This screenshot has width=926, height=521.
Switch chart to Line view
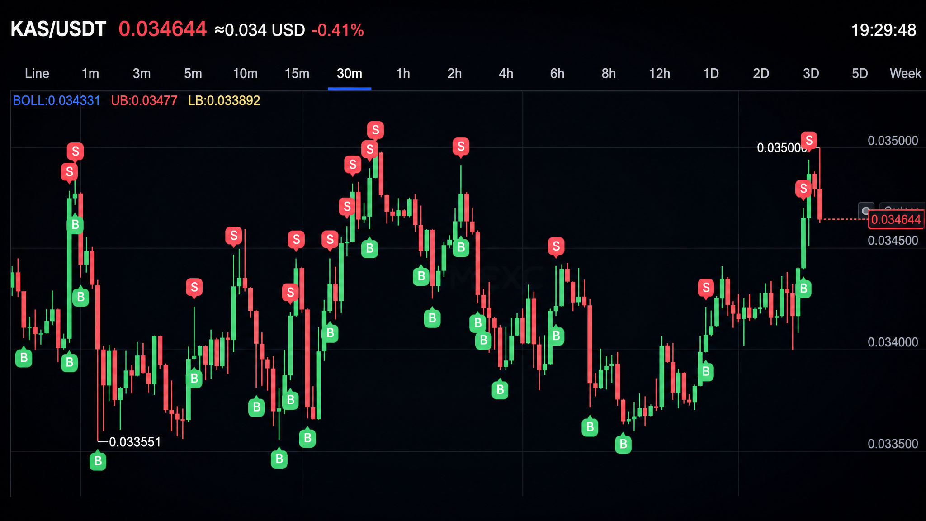37,73
